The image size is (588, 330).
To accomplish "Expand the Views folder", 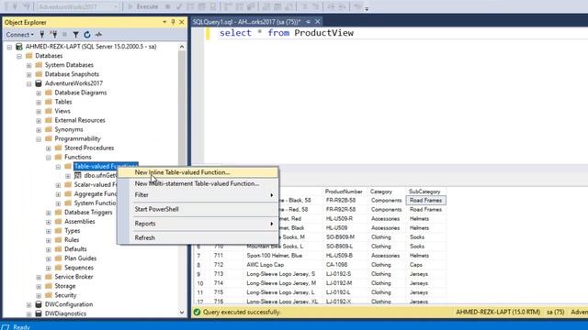I will 39,112.
